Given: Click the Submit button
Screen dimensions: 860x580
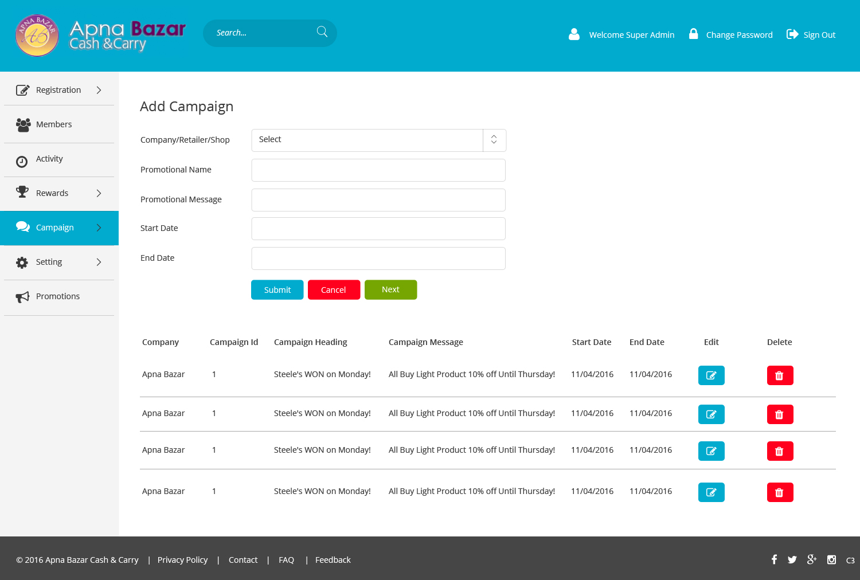Looking at the screenshot, I should pos(277,290).
